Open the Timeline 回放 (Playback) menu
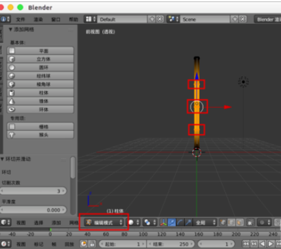 70,244
